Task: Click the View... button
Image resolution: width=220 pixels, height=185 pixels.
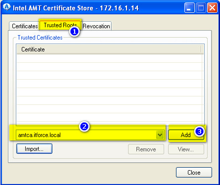Action: 186,149
